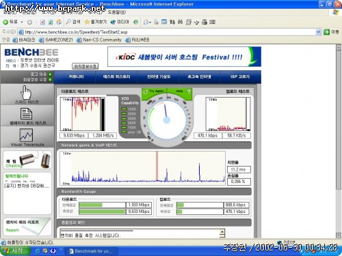Open the Search magnifier in toolbar
The width and height of the screenshot is (342, 256).
(73, 22)
